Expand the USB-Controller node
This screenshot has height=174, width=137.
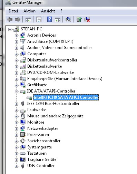pos(16,166)
